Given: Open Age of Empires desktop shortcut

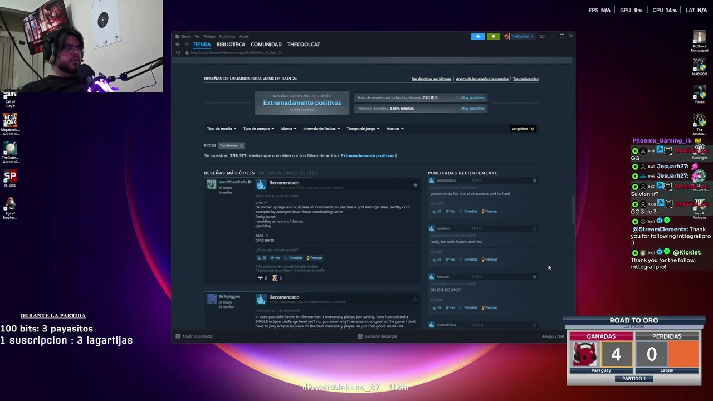Looking at the screenshot, I should tap(10, 208).
